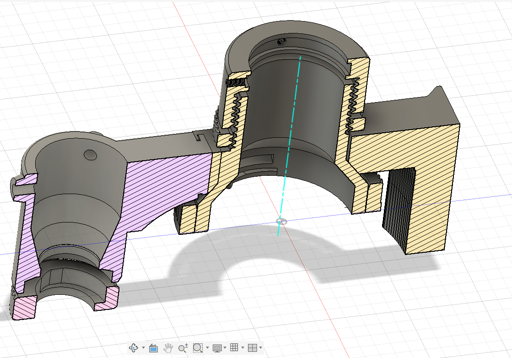Click the Look At icon

[153, 348]
